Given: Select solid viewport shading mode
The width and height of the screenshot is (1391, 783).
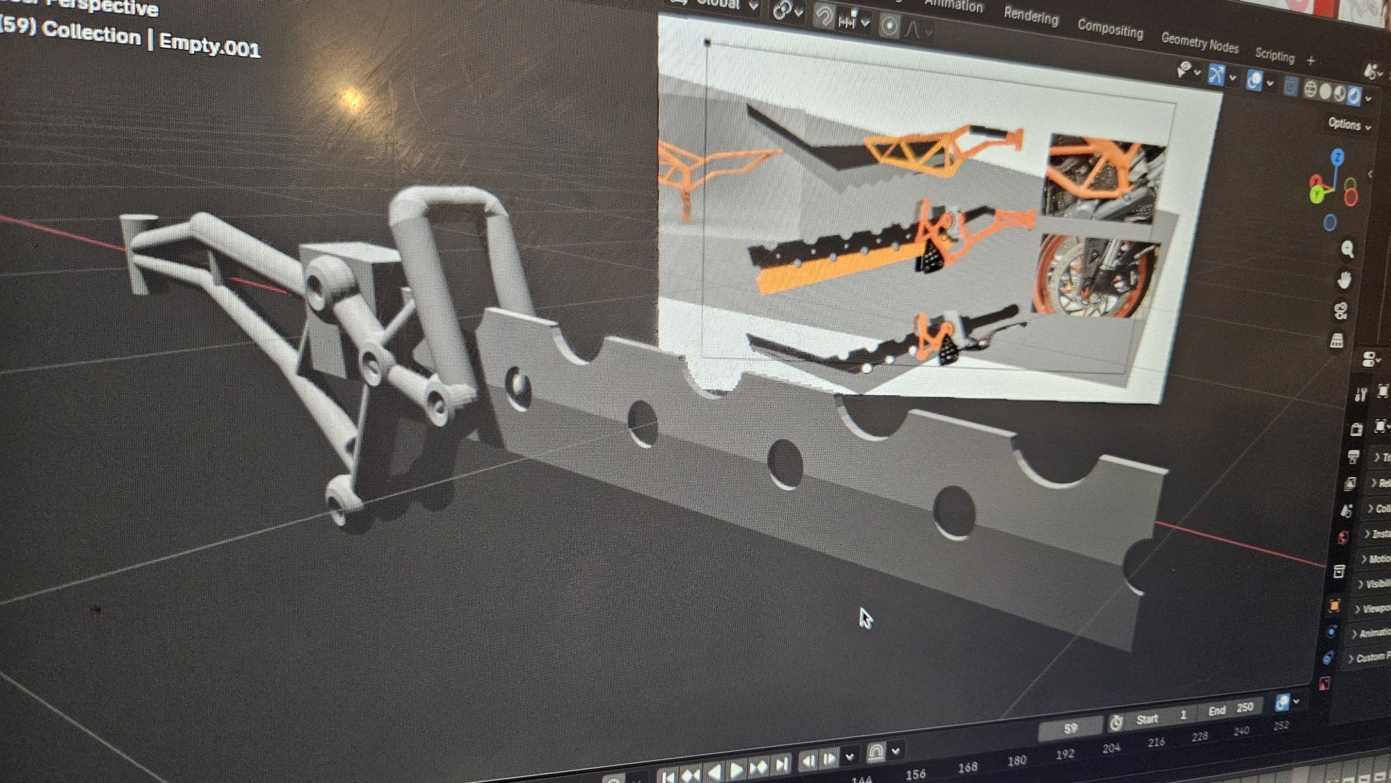Looking at the screenshot, I should click(x=1326, y=92).
